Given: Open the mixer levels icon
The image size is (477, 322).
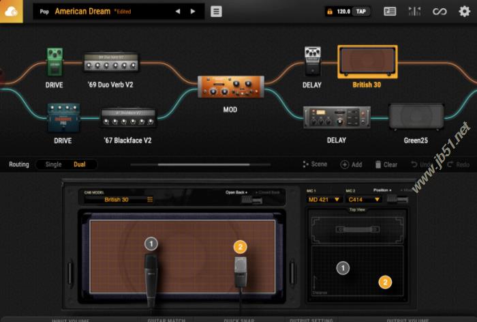Looking at the screenshot, I should tap(414, 12).
